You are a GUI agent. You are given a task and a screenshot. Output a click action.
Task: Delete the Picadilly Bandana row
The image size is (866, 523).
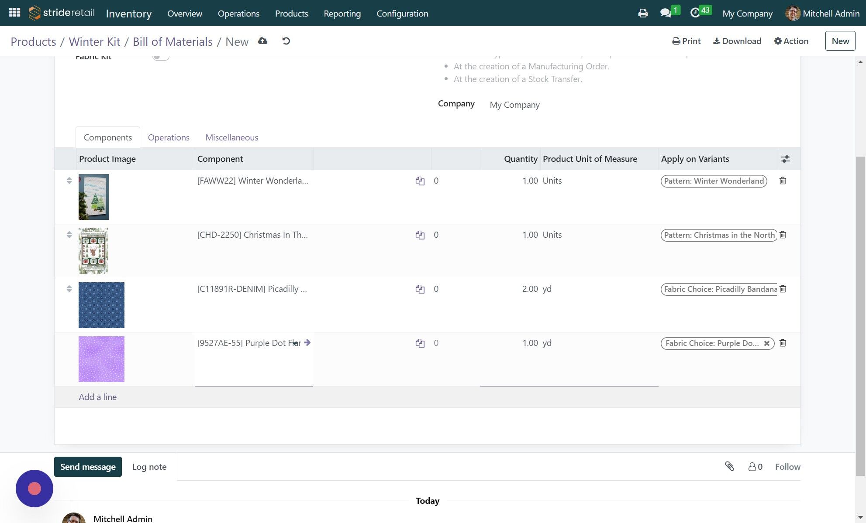(783, 289)
